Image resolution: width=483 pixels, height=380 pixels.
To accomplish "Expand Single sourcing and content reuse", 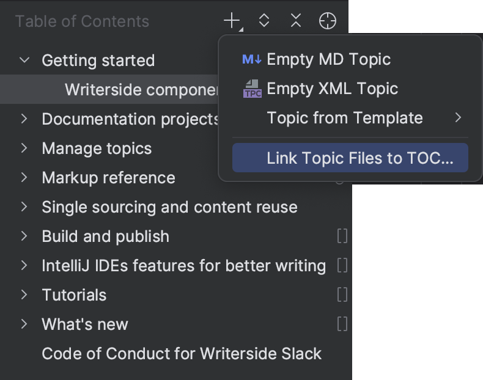I will click(24, 207).
